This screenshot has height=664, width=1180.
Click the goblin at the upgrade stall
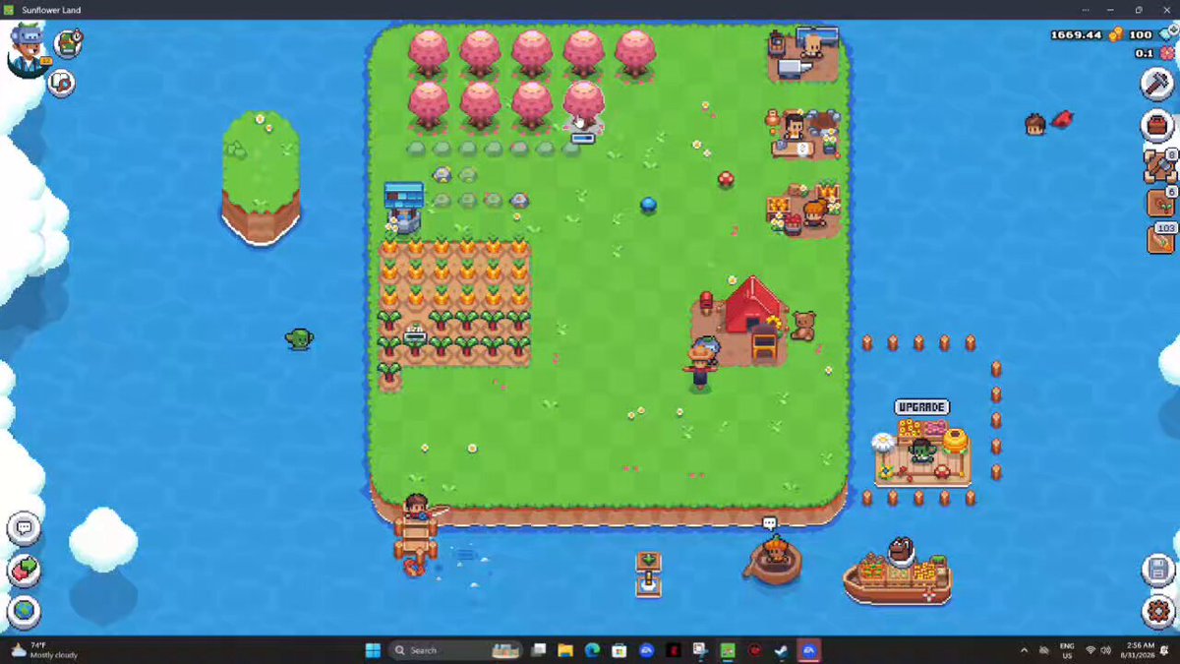[921, 452]
